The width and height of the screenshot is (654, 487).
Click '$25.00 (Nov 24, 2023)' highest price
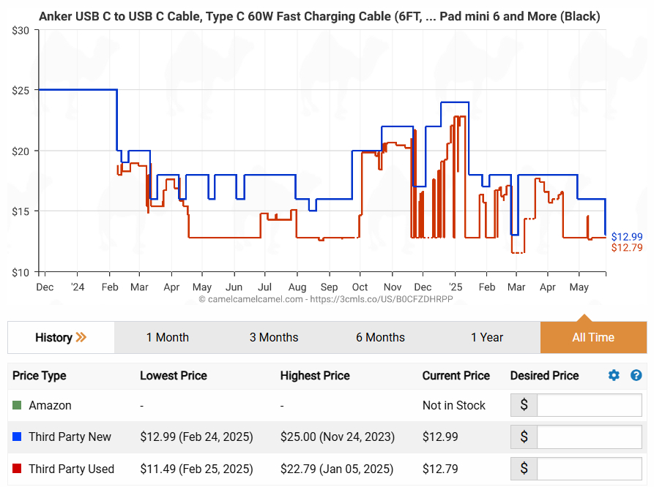pyautogui.click(x=338, y=437)
